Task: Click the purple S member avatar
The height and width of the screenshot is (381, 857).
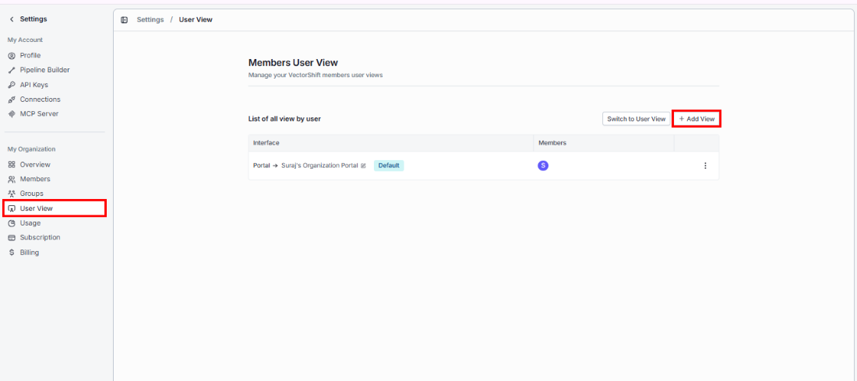Action: (543, 166)
